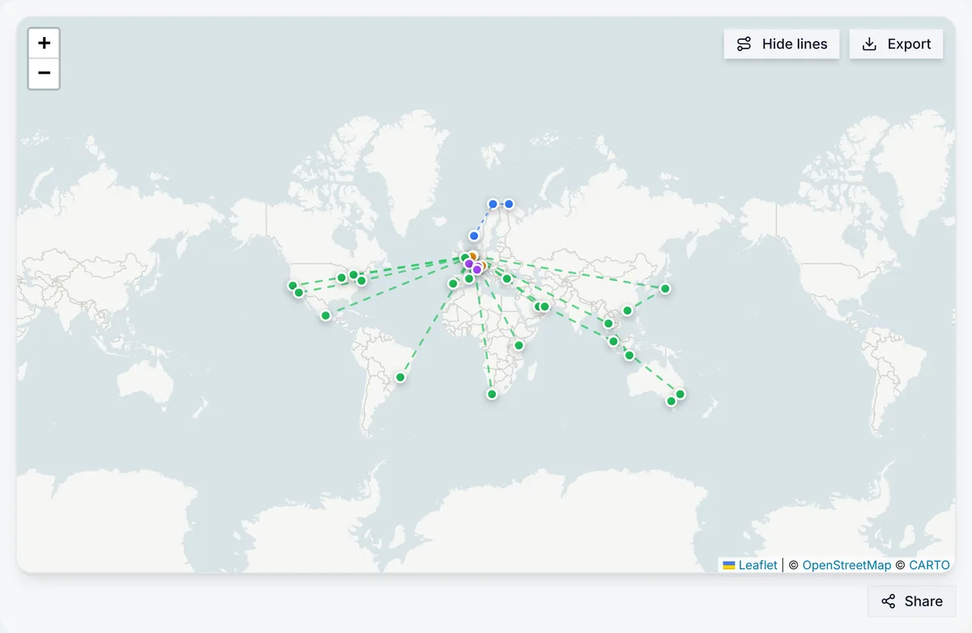
Task: Select the green marker near Turkey
Action: point(507,278)
